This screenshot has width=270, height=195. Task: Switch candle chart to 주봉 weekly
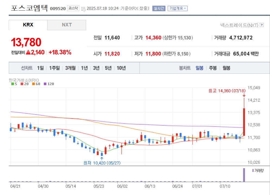pos(213,68)
